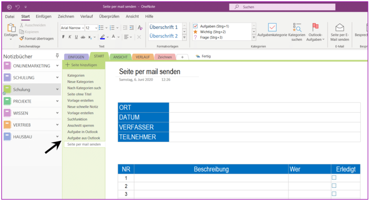Screen dimensions: 369x201
Task: Open the Einfügen paste button
Action: [11, 32]
